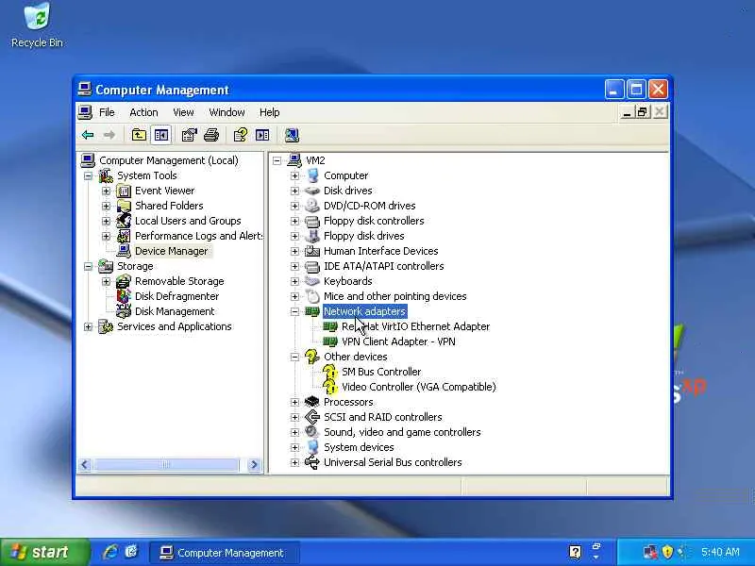The image size is (755, 566).
Task: Open the File menu
Action: point(107,112)
